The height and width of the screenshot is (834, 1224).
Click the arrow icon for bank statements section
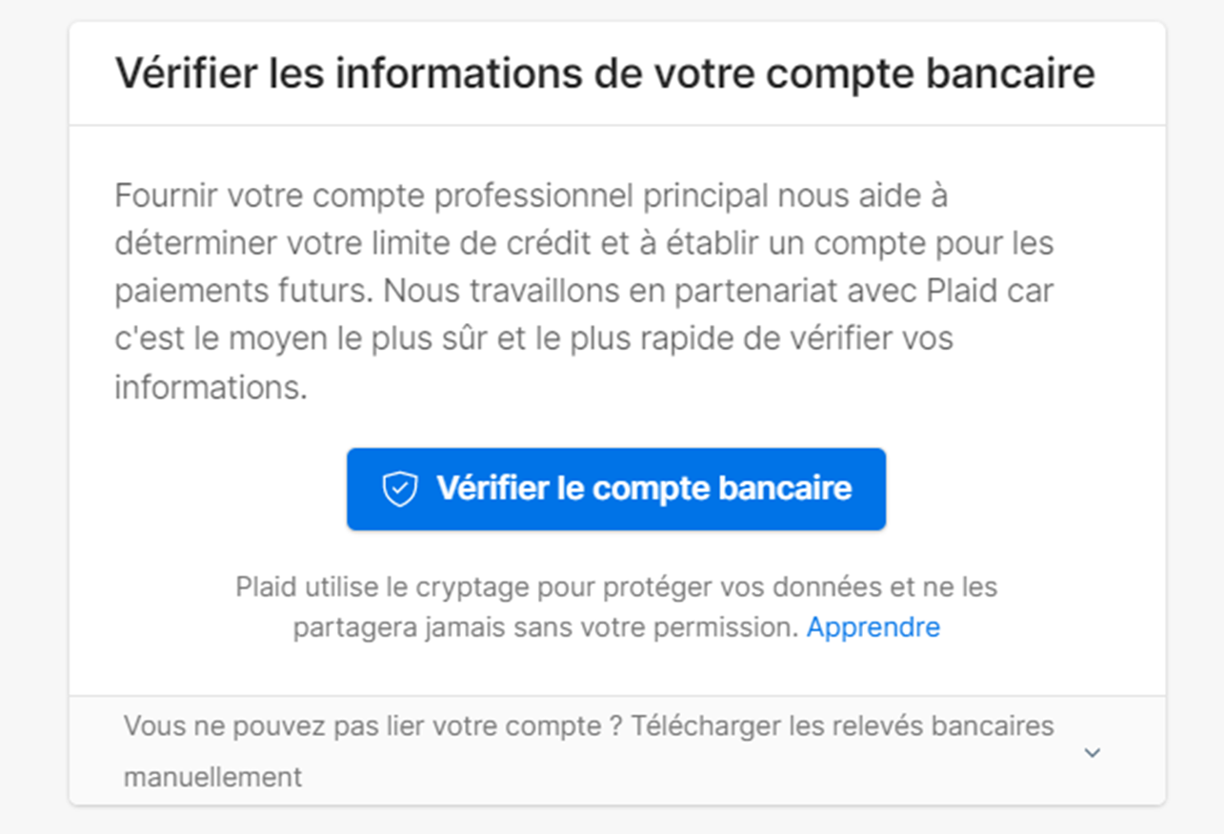pos(1093,752)
